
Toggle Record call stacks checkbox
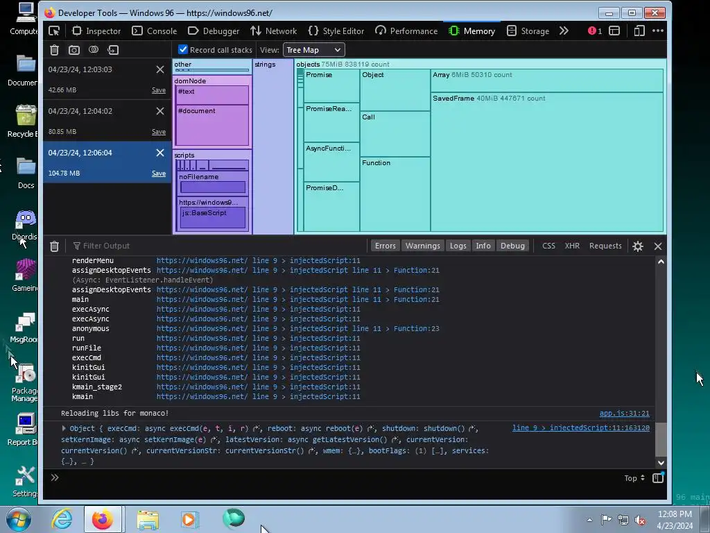[183, 49]
